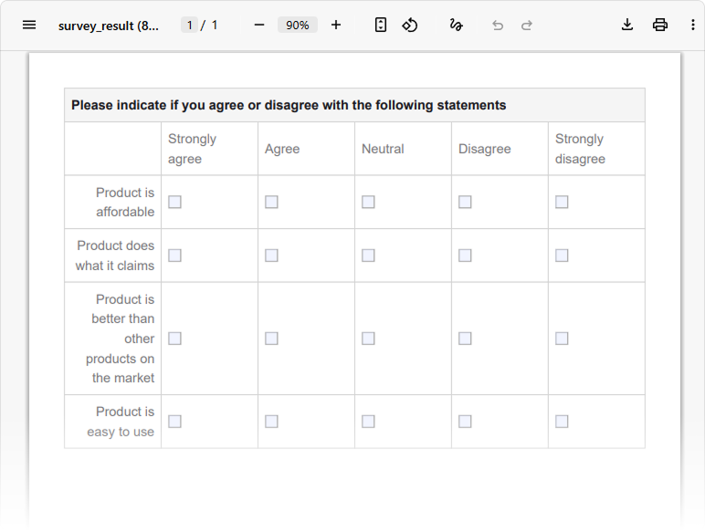
Task: Click the 'Agree' column header
Action: tap(282, 149)
